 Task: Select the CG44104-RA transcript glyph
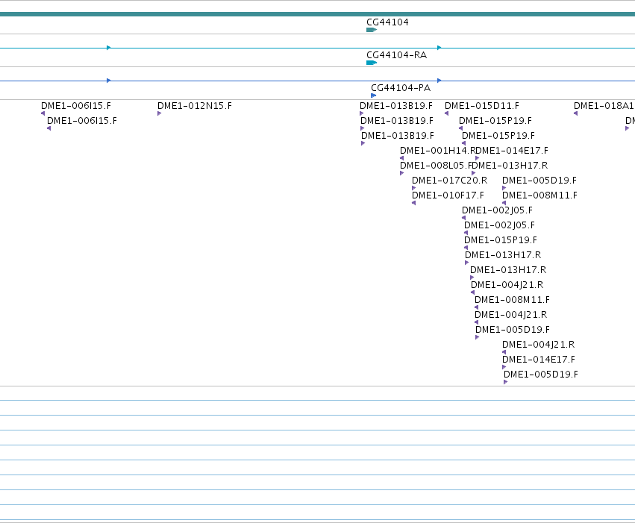coord(372,63)
